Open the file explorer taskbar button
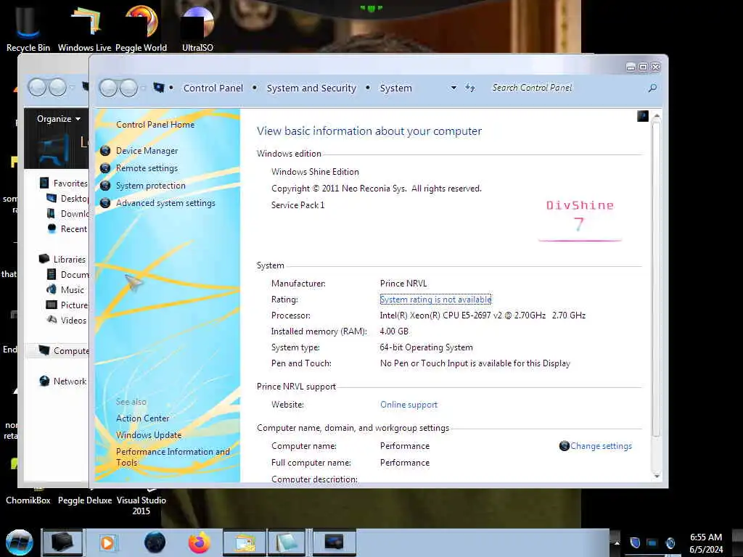Viewport: 743px width, 557px height. pos(244,542)
